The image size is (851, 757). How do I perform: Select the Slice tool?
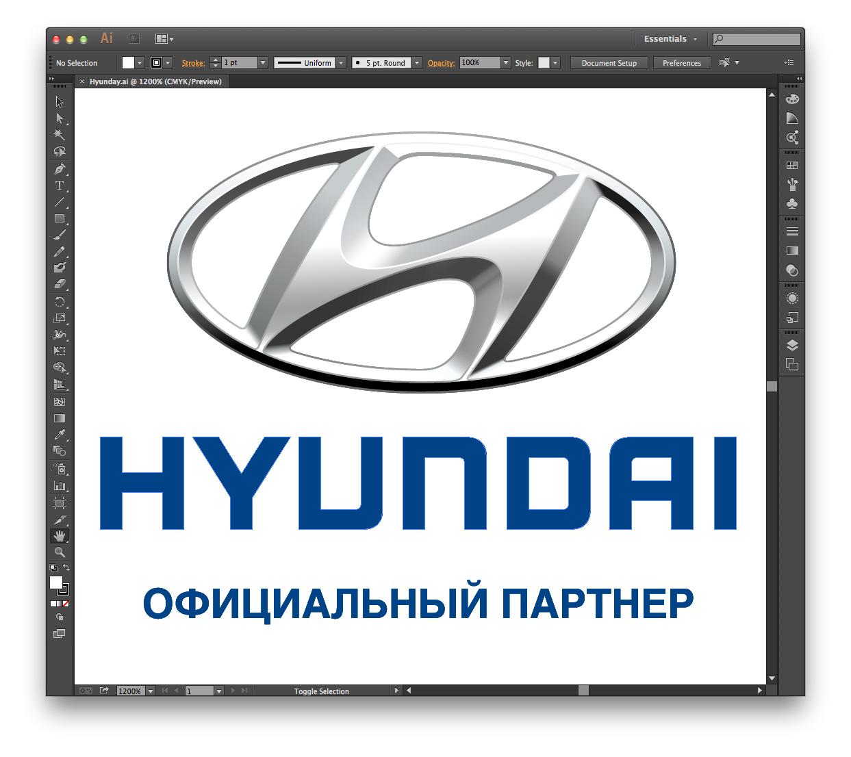pyautogui.click(x=60, y=519)
